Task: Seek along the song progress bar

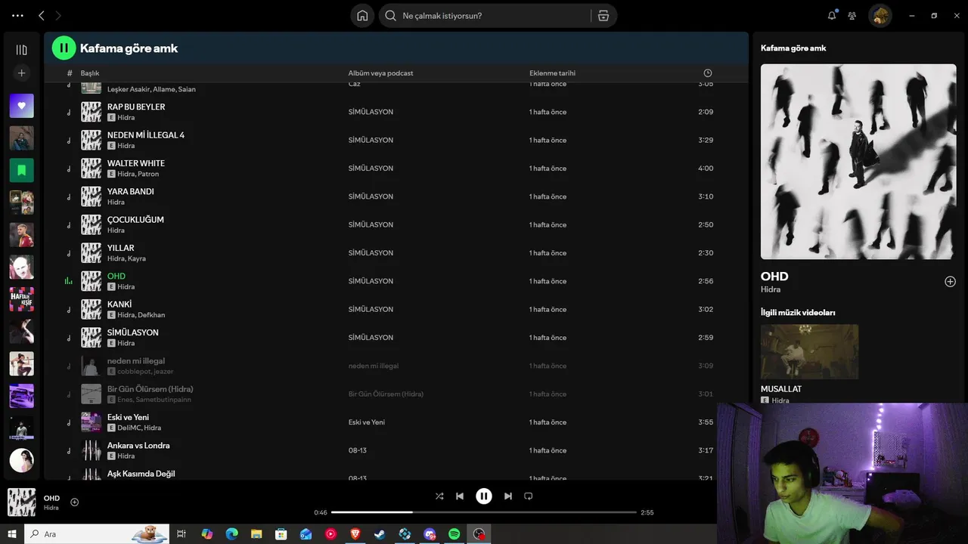Action: point(484,512)
